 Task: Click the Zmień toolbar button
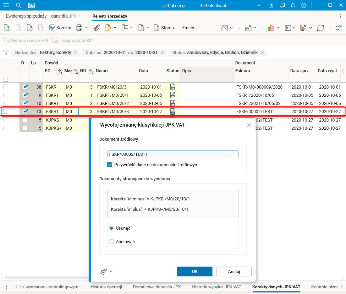(189, 28)
